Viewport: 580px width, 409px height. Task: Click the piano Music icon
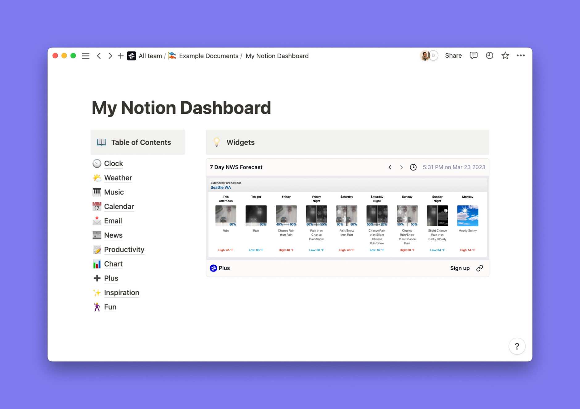(x=97, y=192)
